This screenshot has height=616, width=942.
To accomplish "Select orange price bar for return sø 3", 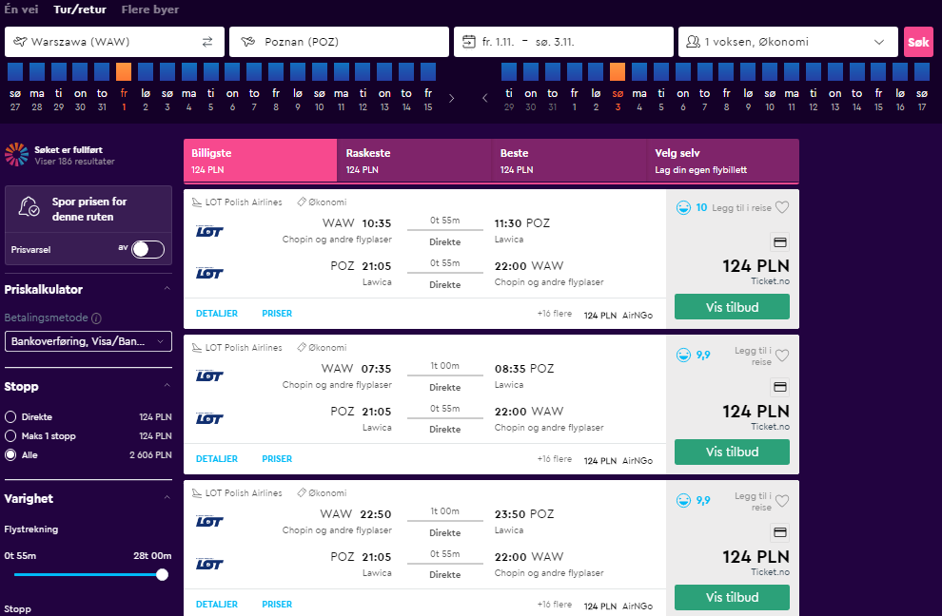I will pyautogui.click(x=618, y=71).
